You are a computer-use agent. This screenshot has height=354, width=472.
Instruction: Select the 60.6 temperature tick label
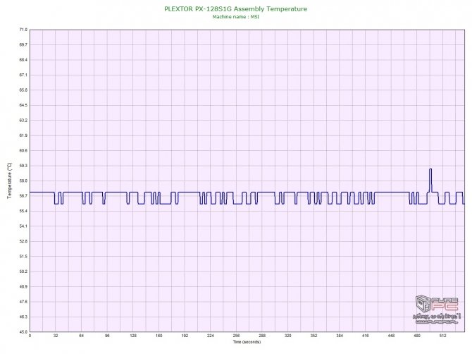(23, 150)
